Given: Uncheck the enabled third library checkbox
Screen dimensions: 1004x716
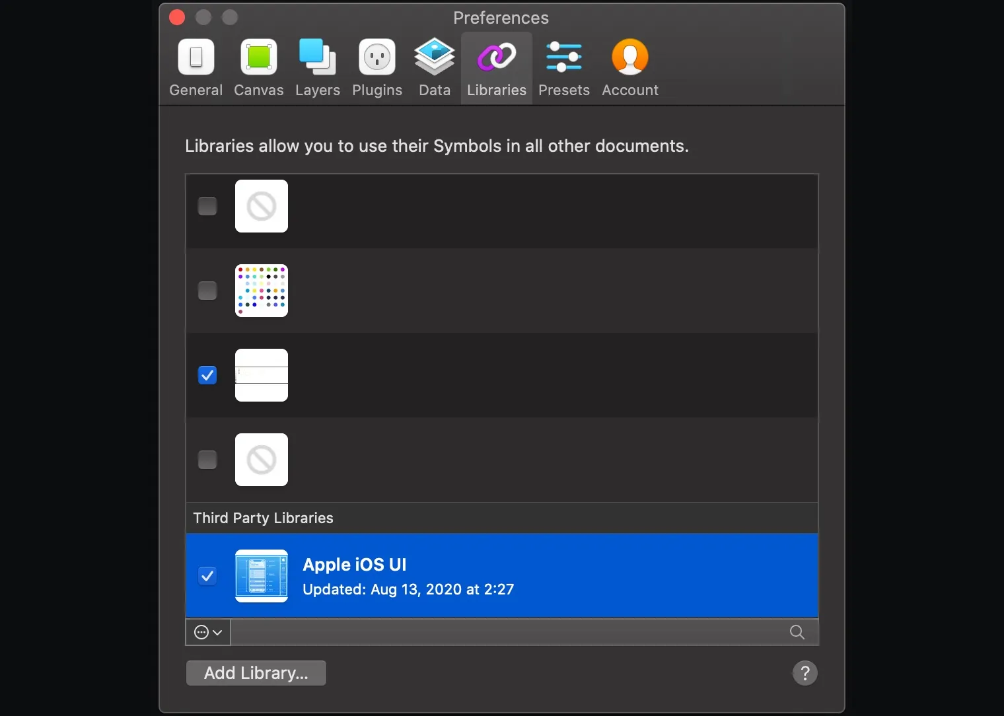Looking at the screenshot, I should (x=207, y=375).
